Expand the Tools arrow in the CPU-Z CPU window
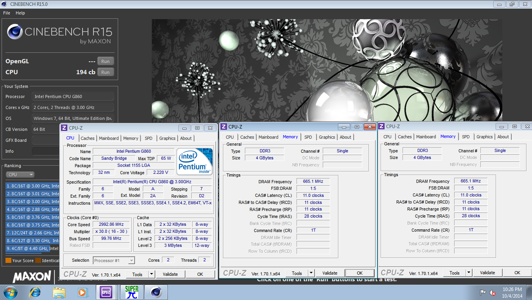 [152, 274]
